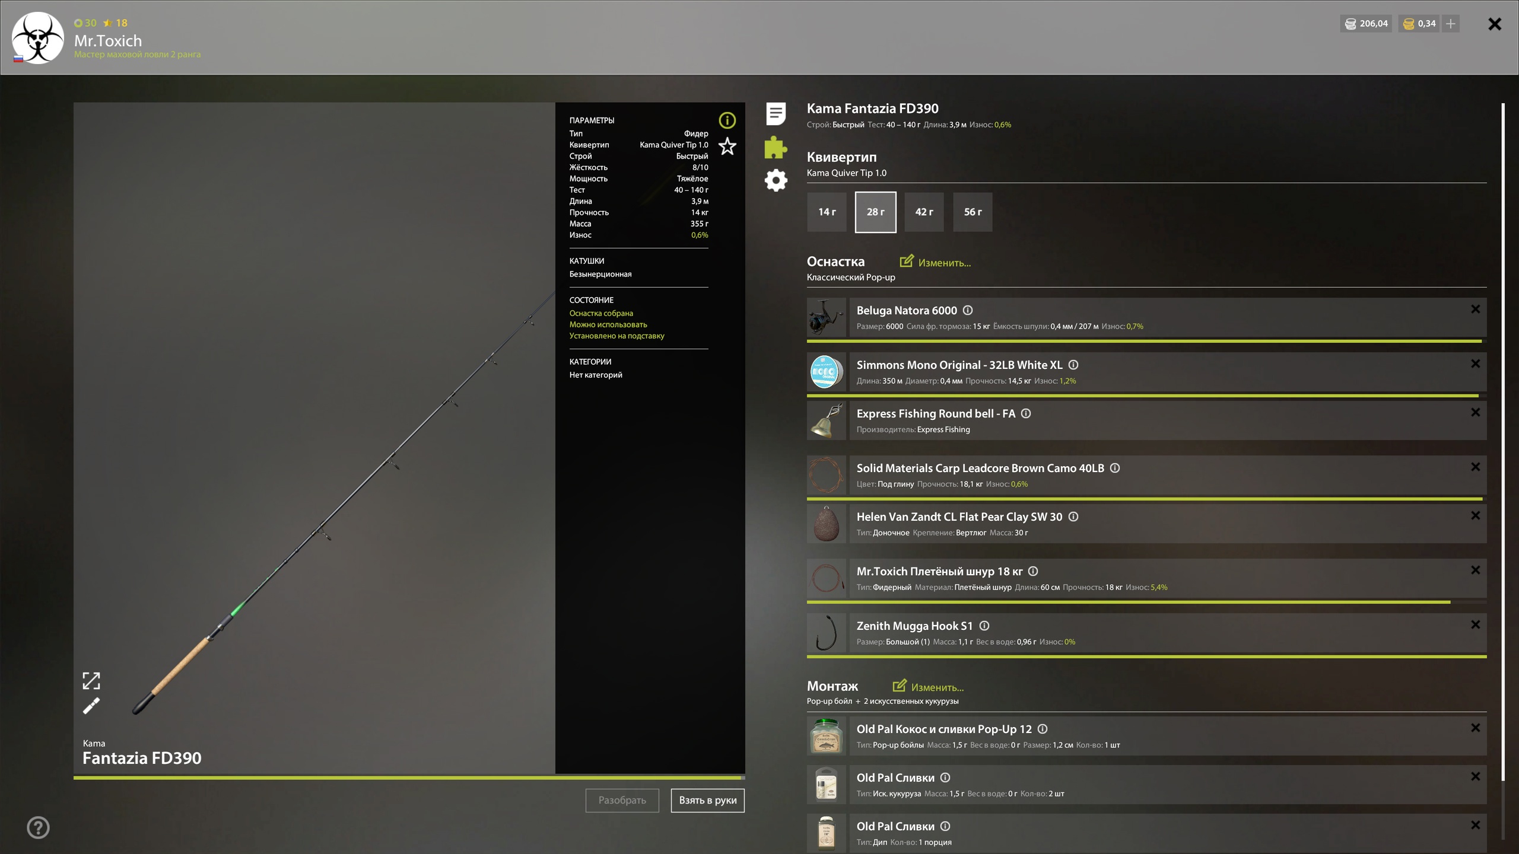Viewport: 1519px width, 854px height.
Task: Select the 56 г quivertip
Action: [973, 212]
